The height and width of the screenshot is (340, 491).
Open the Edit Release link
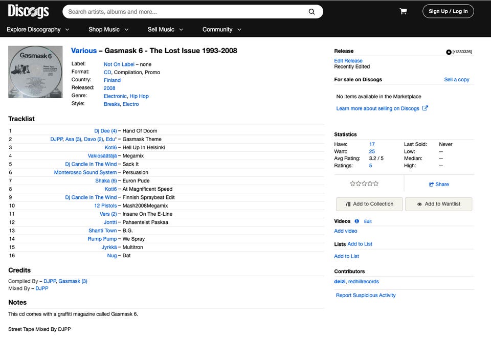(348, 61)
